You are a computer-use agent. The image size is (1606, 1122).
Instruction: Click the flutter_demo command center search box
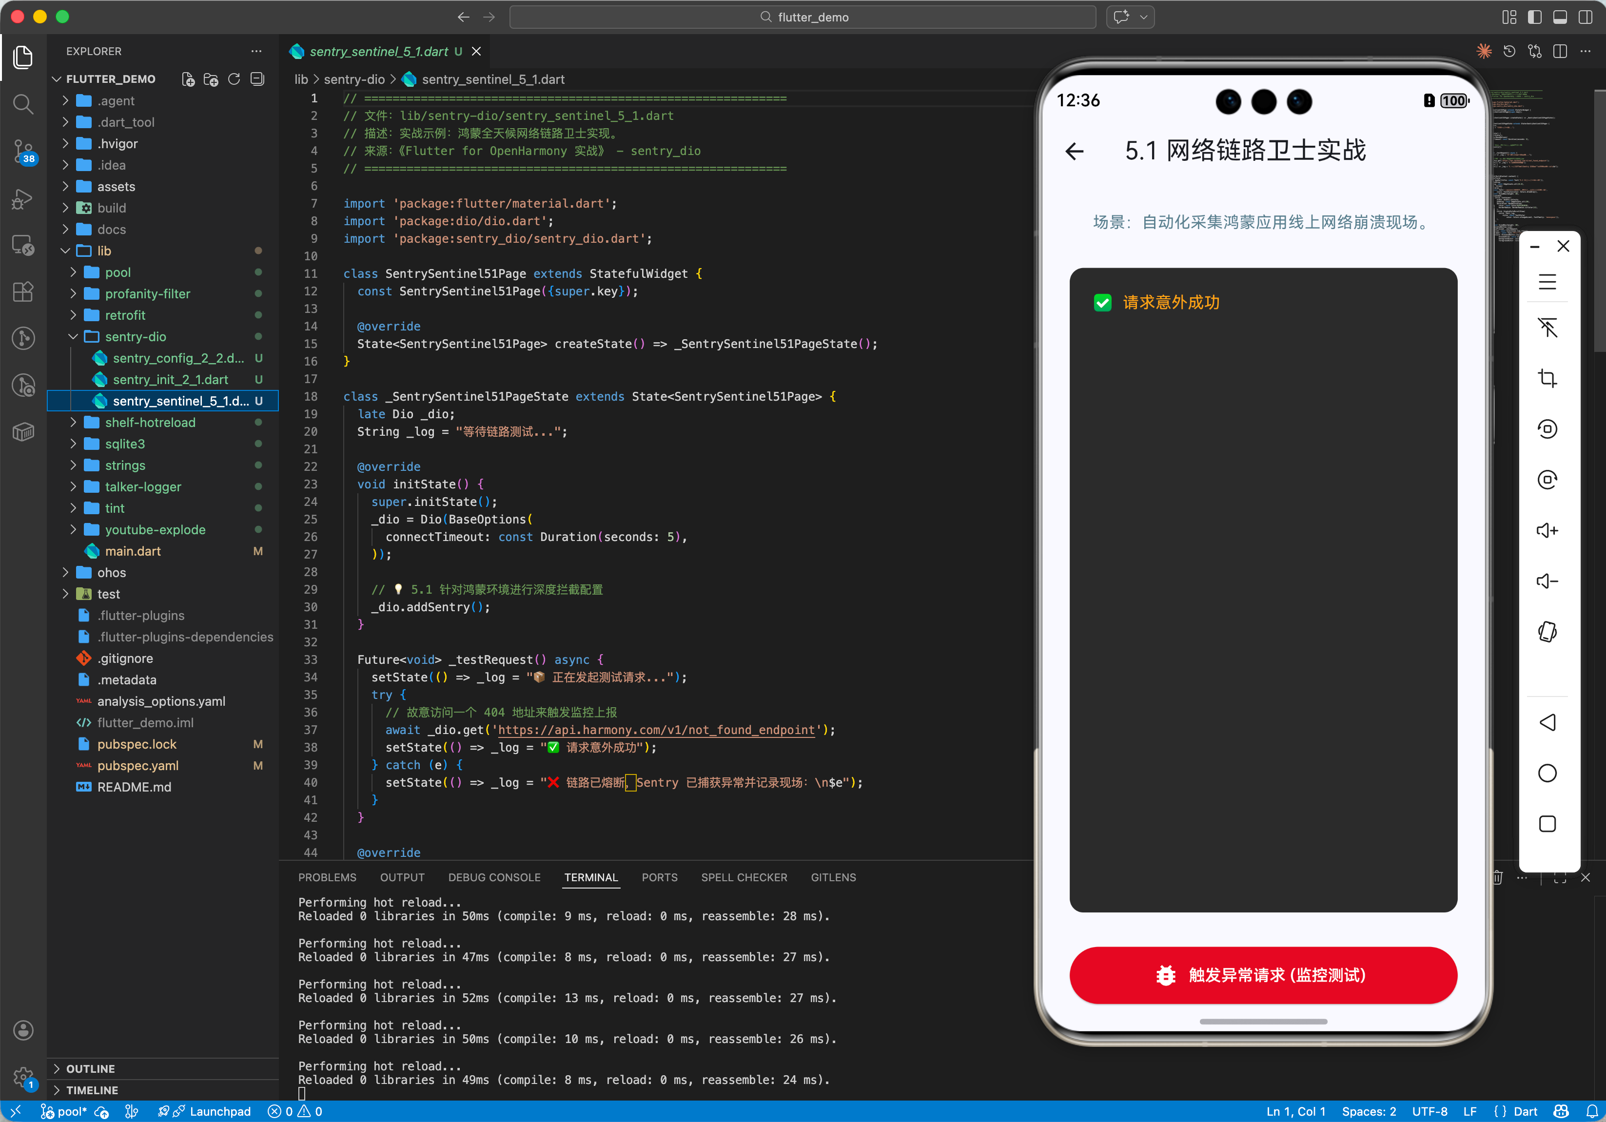point(803,17)
